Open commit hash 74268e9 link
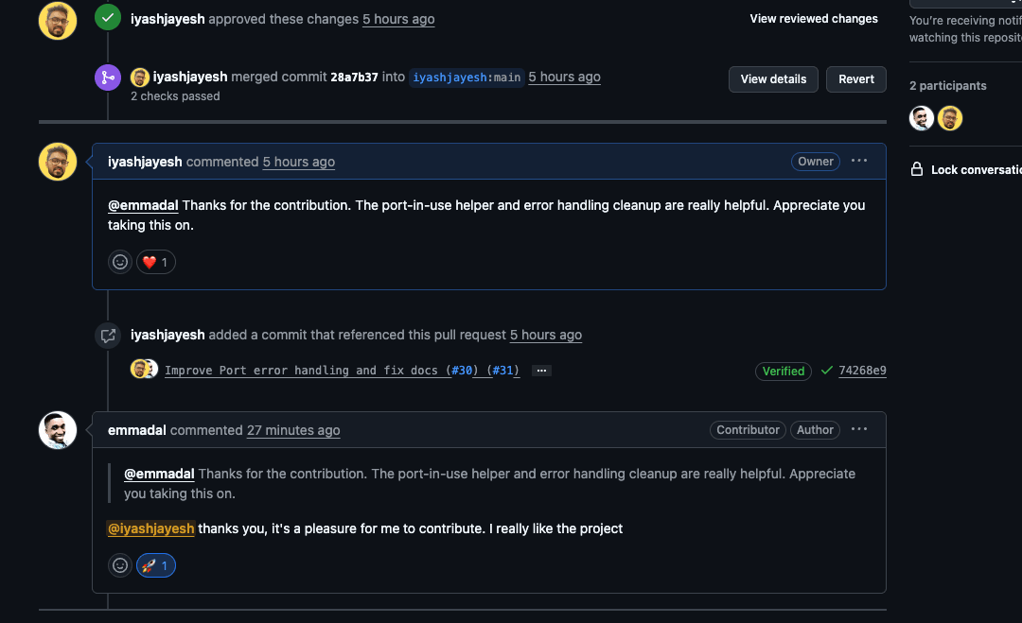Screen dimensions: 1022x623 point(862,371)
